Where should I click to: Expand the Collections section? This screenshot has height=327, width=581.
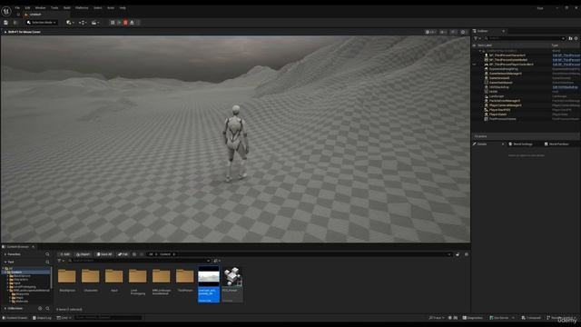coord(5,309)
